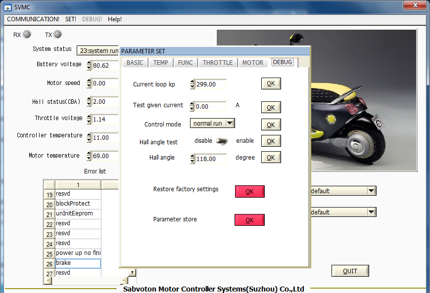Open the SET! menu
The image size is (430, 293).
(x=71, y=19)
